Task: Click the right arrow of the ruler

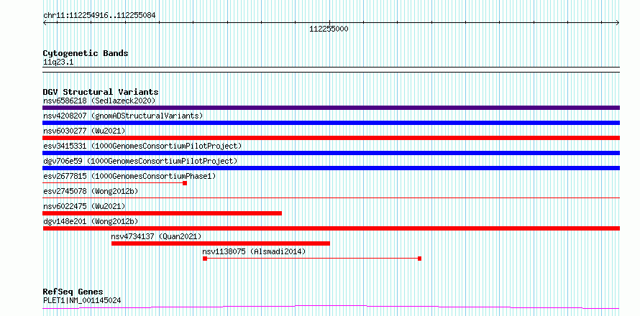Action: pyautogui.click(x=618, y=23)
